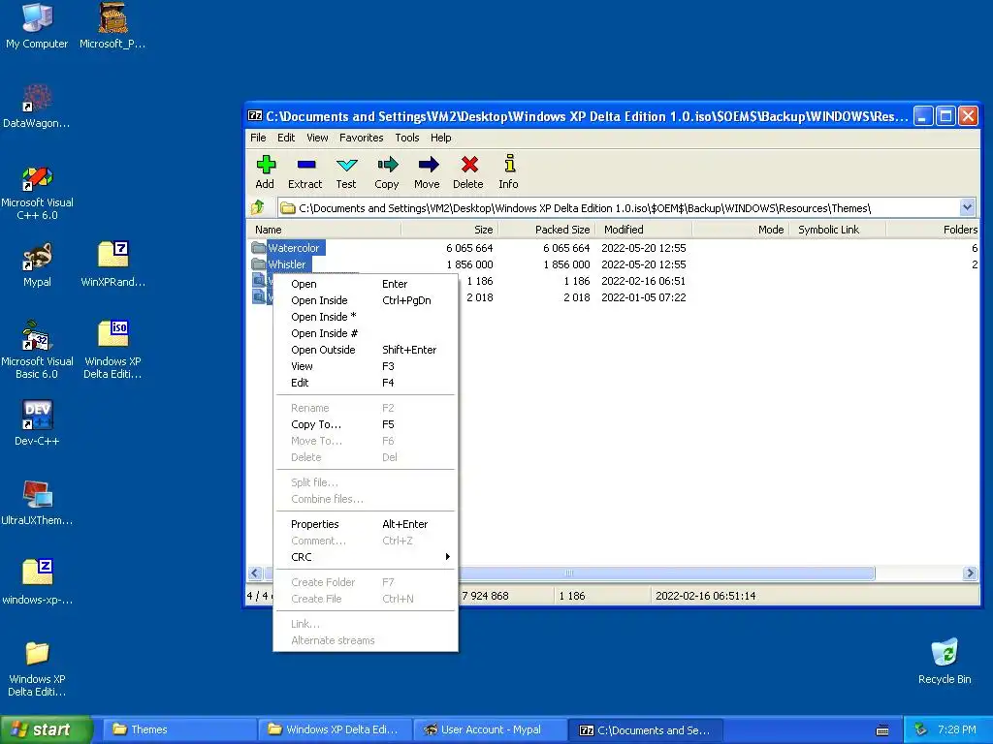This screenshot has width=993, height=744.
Task: Sort by the Size column header
Action: click(450, 229)
